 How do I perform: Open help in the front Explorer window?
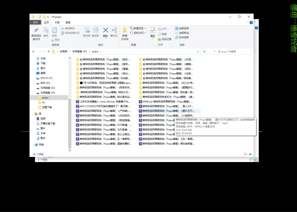pyautogui.click(x=251, y=23)
